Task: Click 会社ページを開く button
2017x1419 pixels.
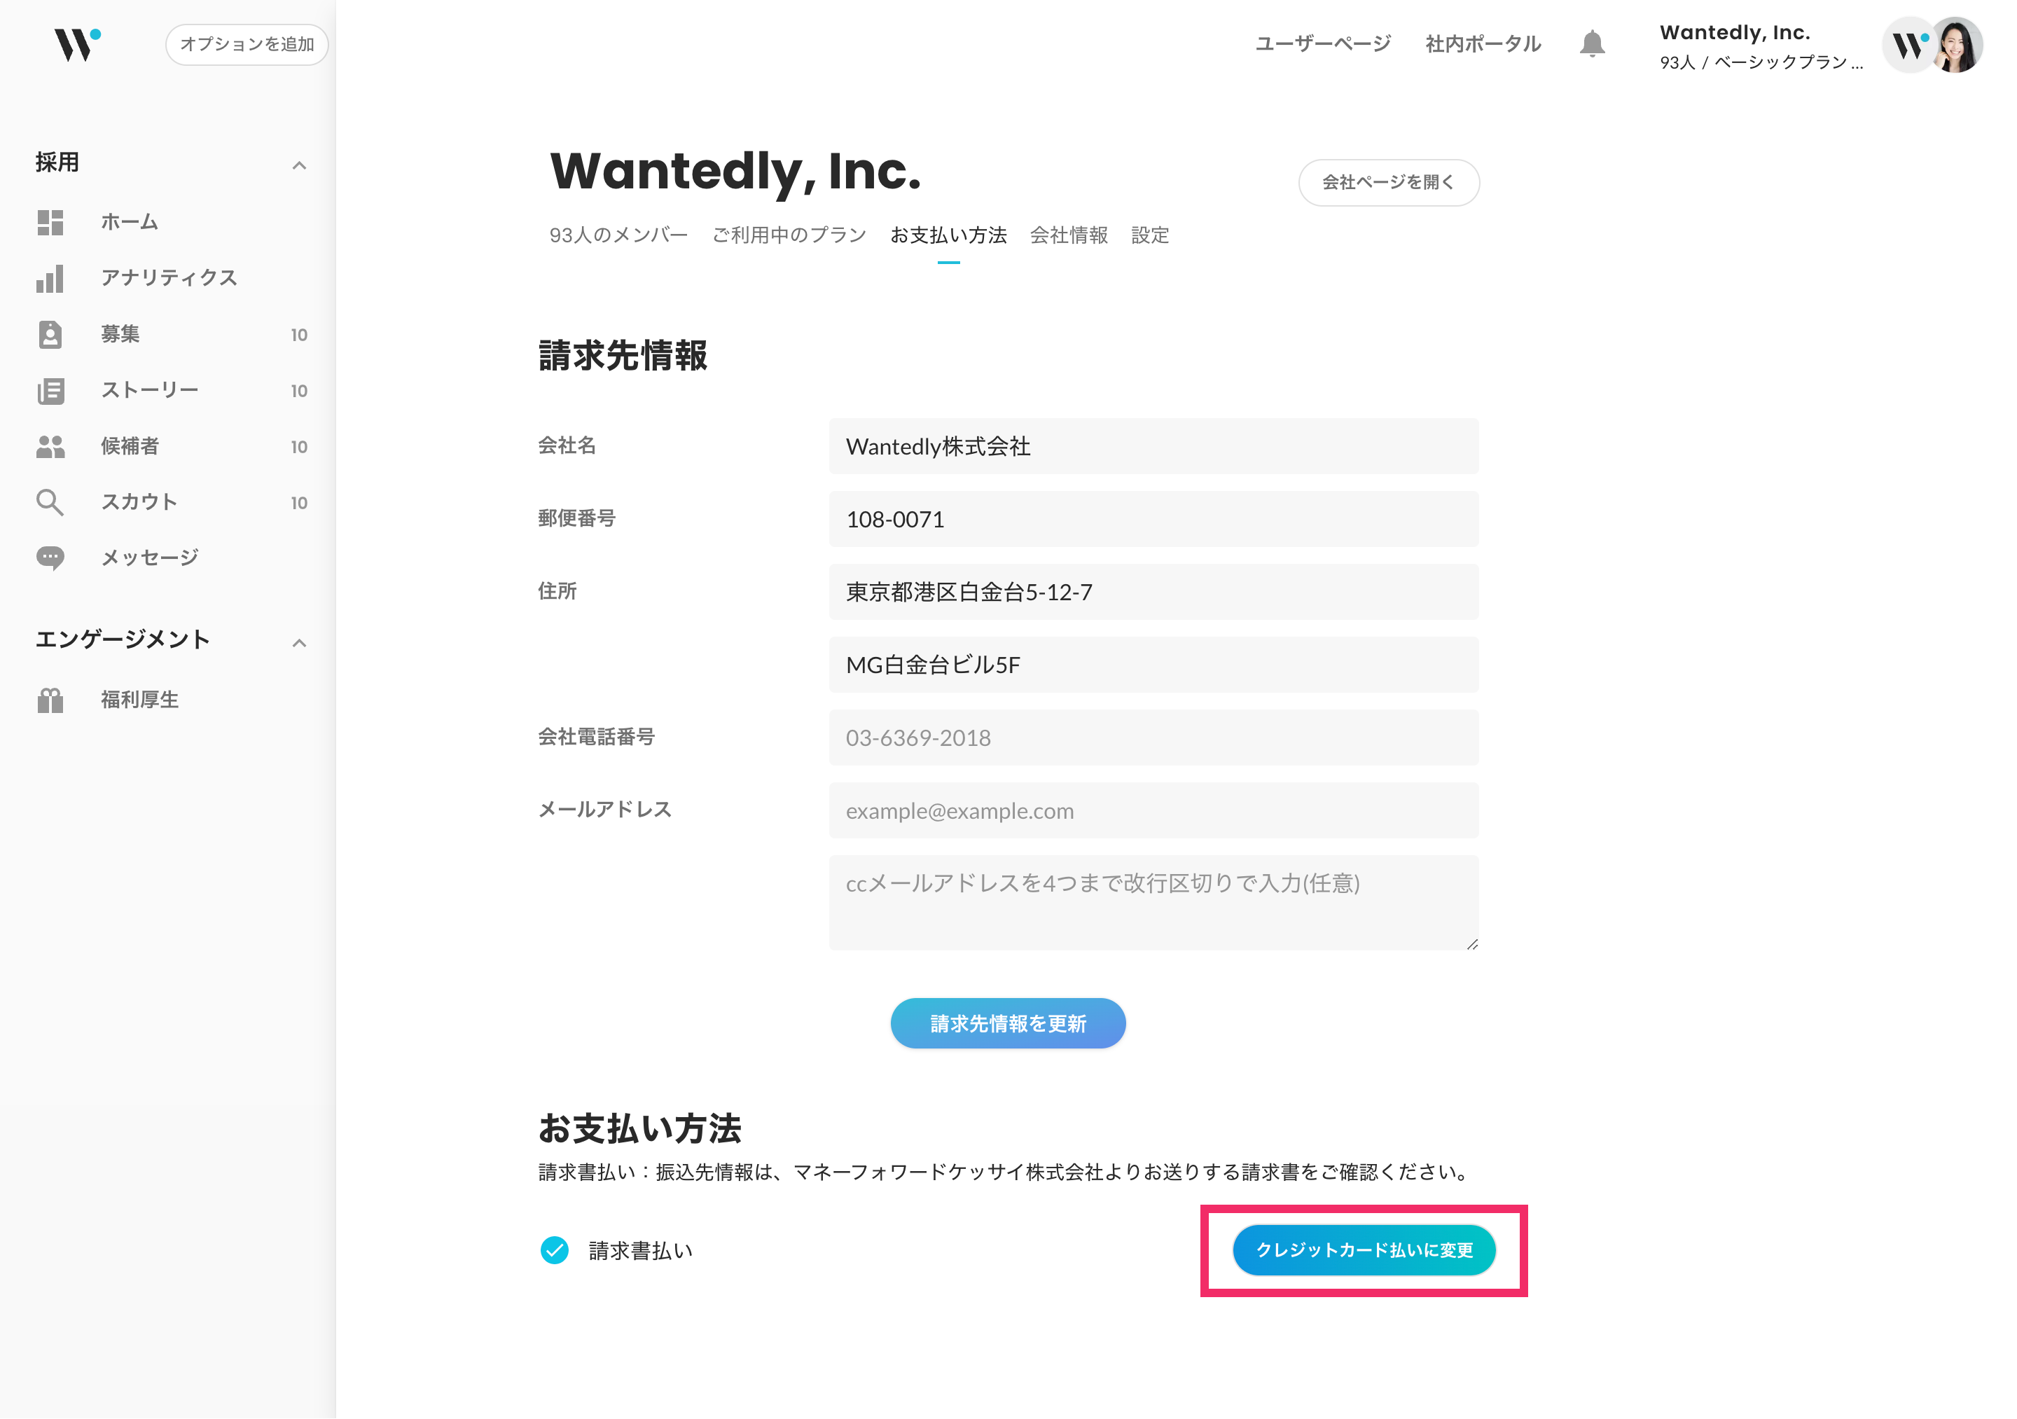Action: point(1388,182)
